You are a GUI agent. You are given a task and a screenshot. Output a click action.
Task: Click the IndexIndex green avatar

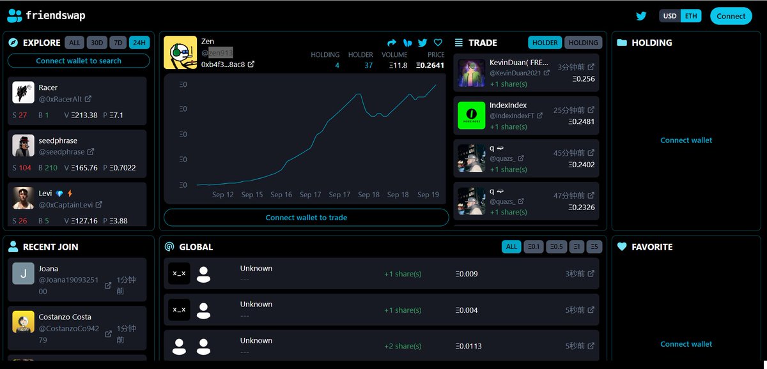coord(472,116)
